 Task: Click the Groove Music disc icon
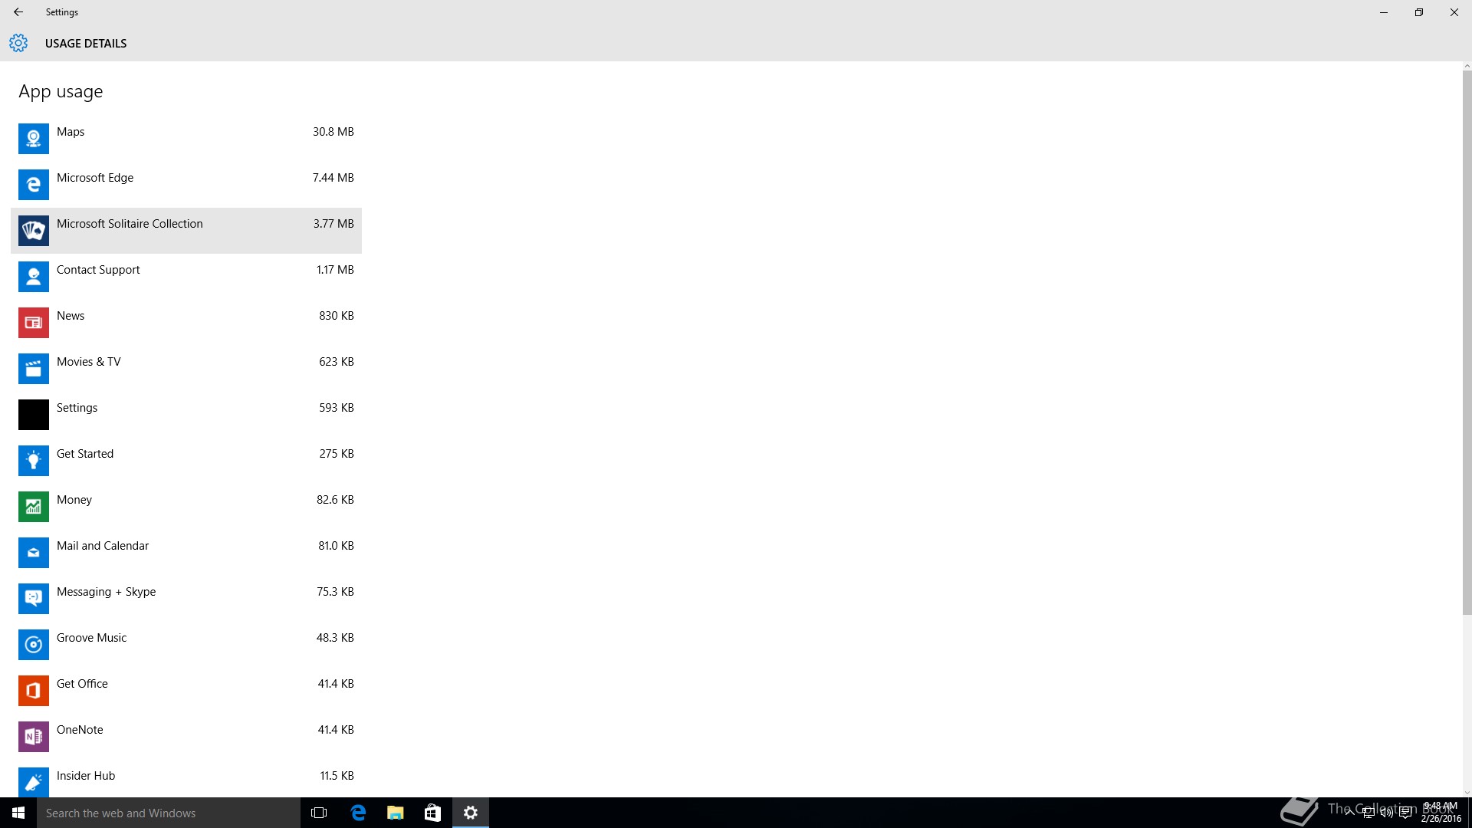[34, 645]
